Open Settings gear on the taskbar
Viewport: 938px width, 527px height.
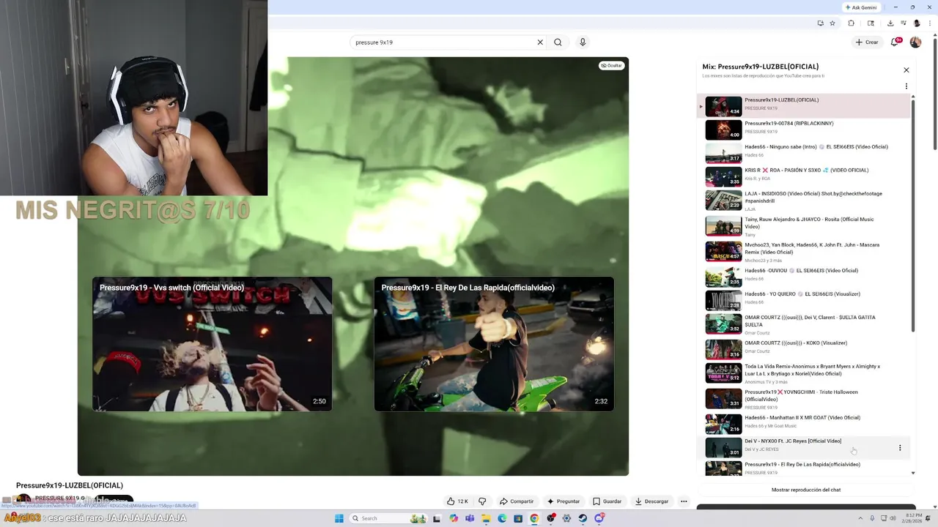566,518
